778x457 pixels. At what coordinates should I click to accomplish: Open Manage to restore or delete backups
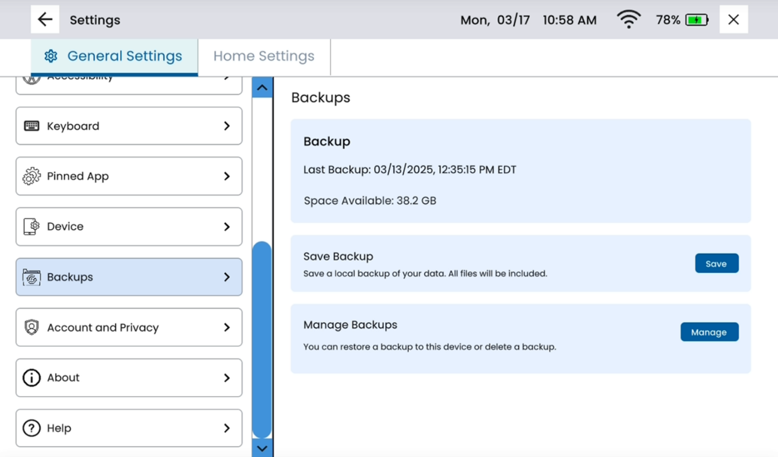click(709, 332)
